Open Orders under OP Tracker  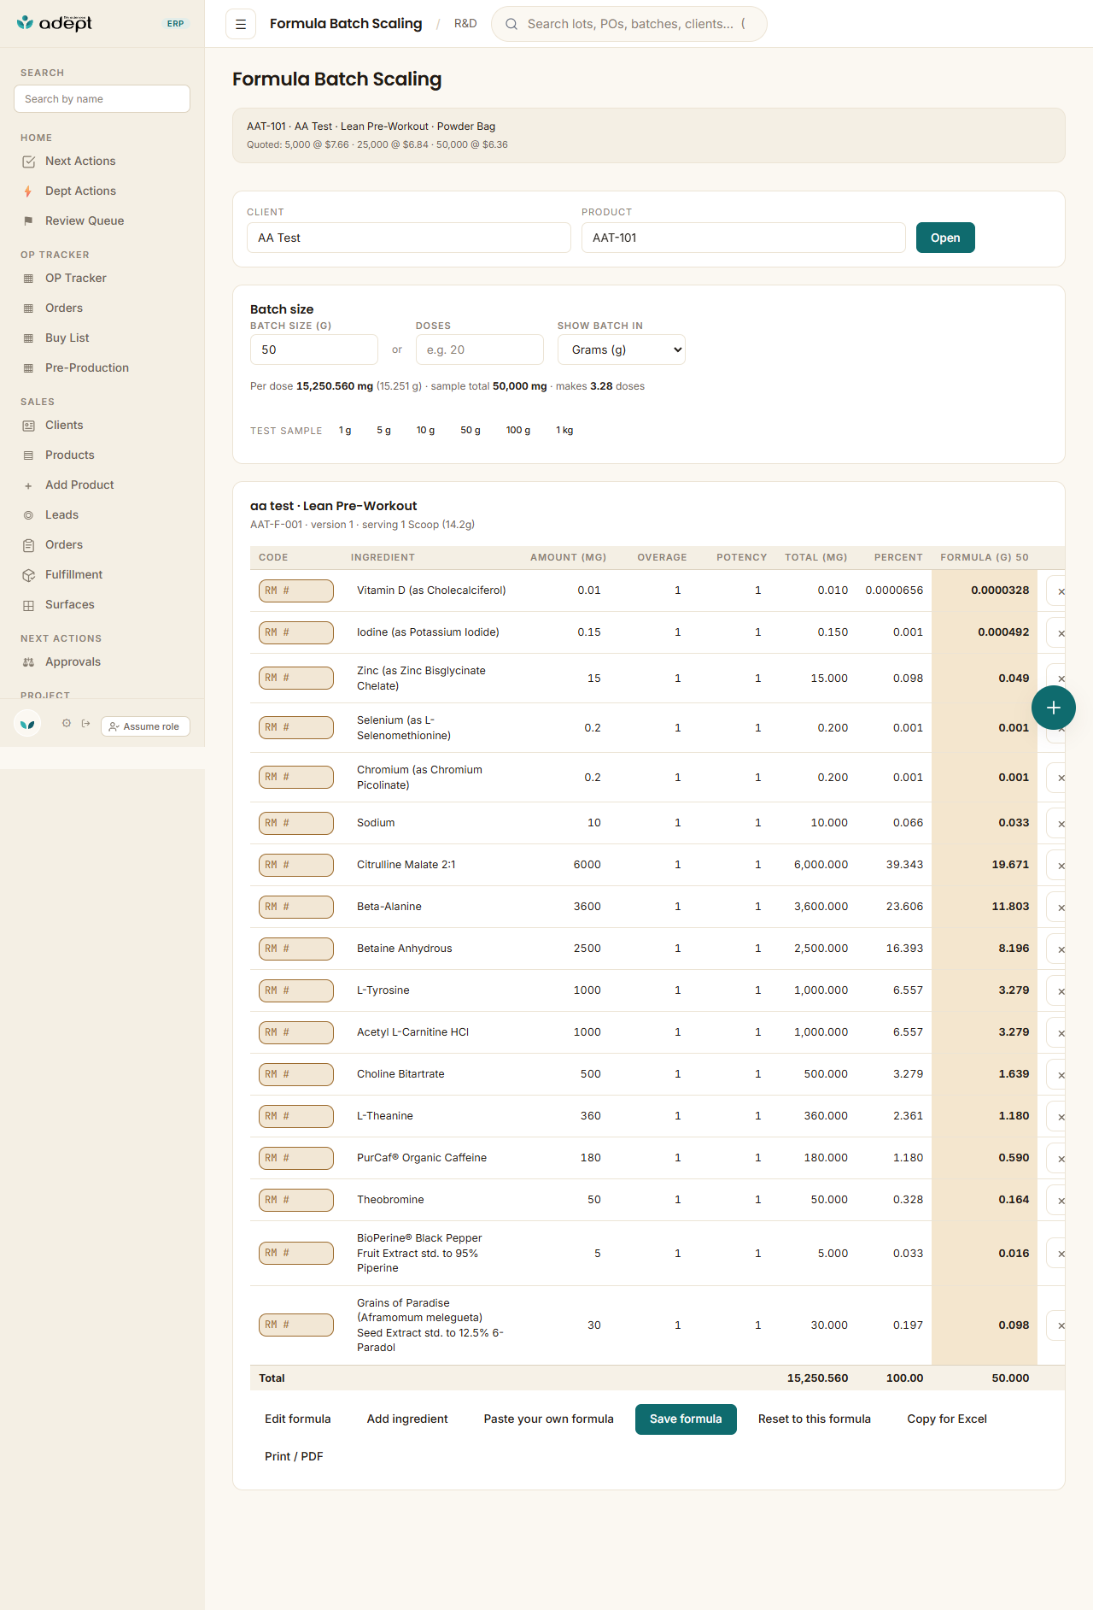(64, 308)
